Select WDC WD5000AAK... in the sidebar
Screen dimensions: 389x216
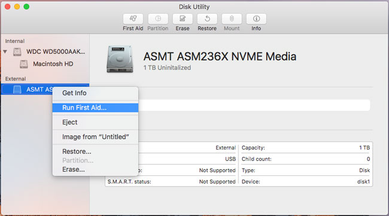pos(56,51)
